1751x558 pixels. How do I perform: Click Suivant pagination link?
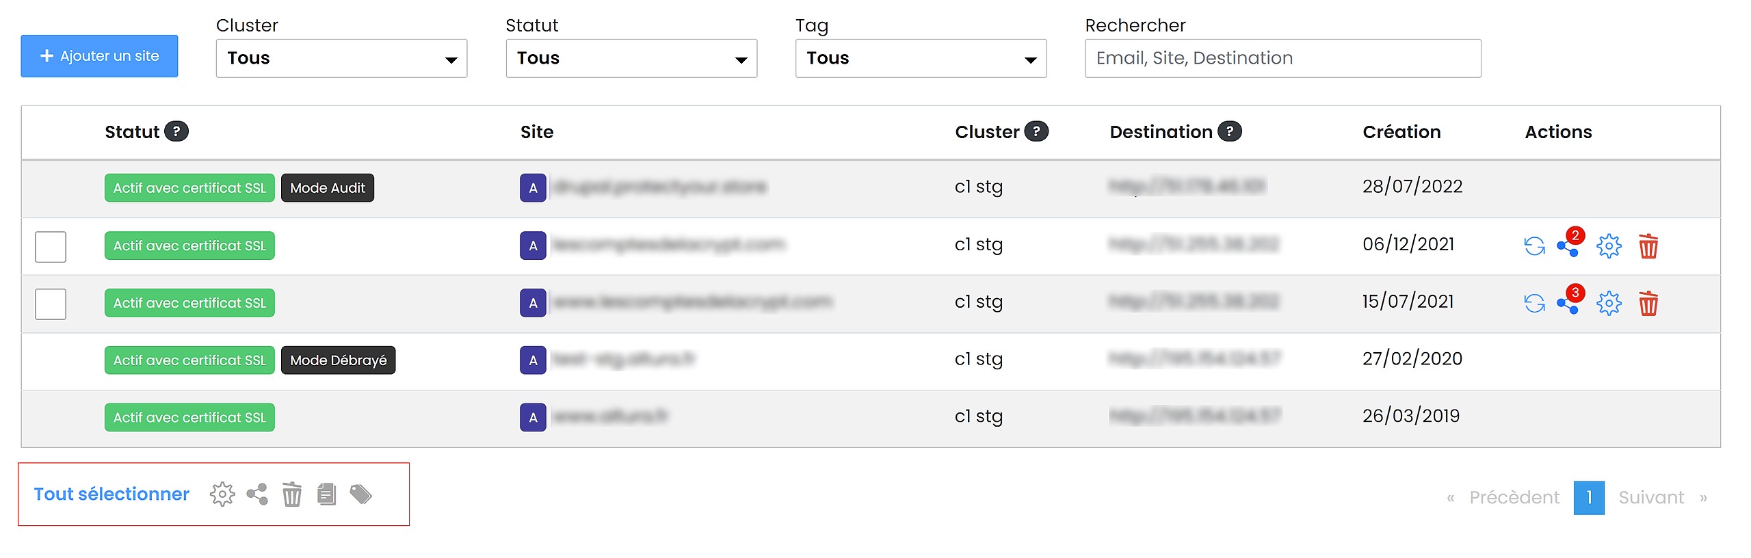[x=1651, y=497]
